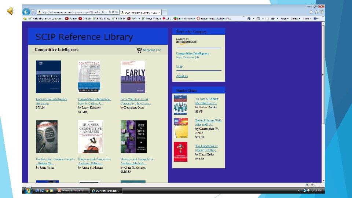This screenshot has height=198, width=352.
Task: Click Strategic and Competitive Analysis title link
Action: 137,161
